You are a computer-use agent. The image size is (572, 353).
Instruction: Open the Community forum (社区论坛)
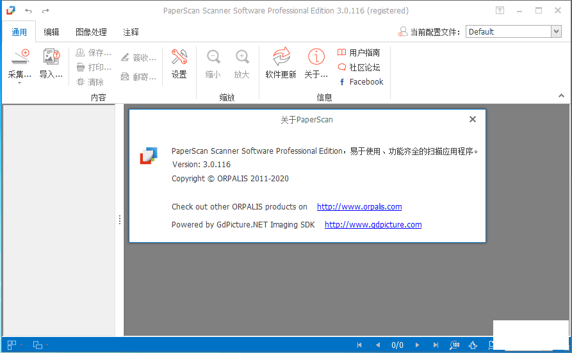coord(359,67)
